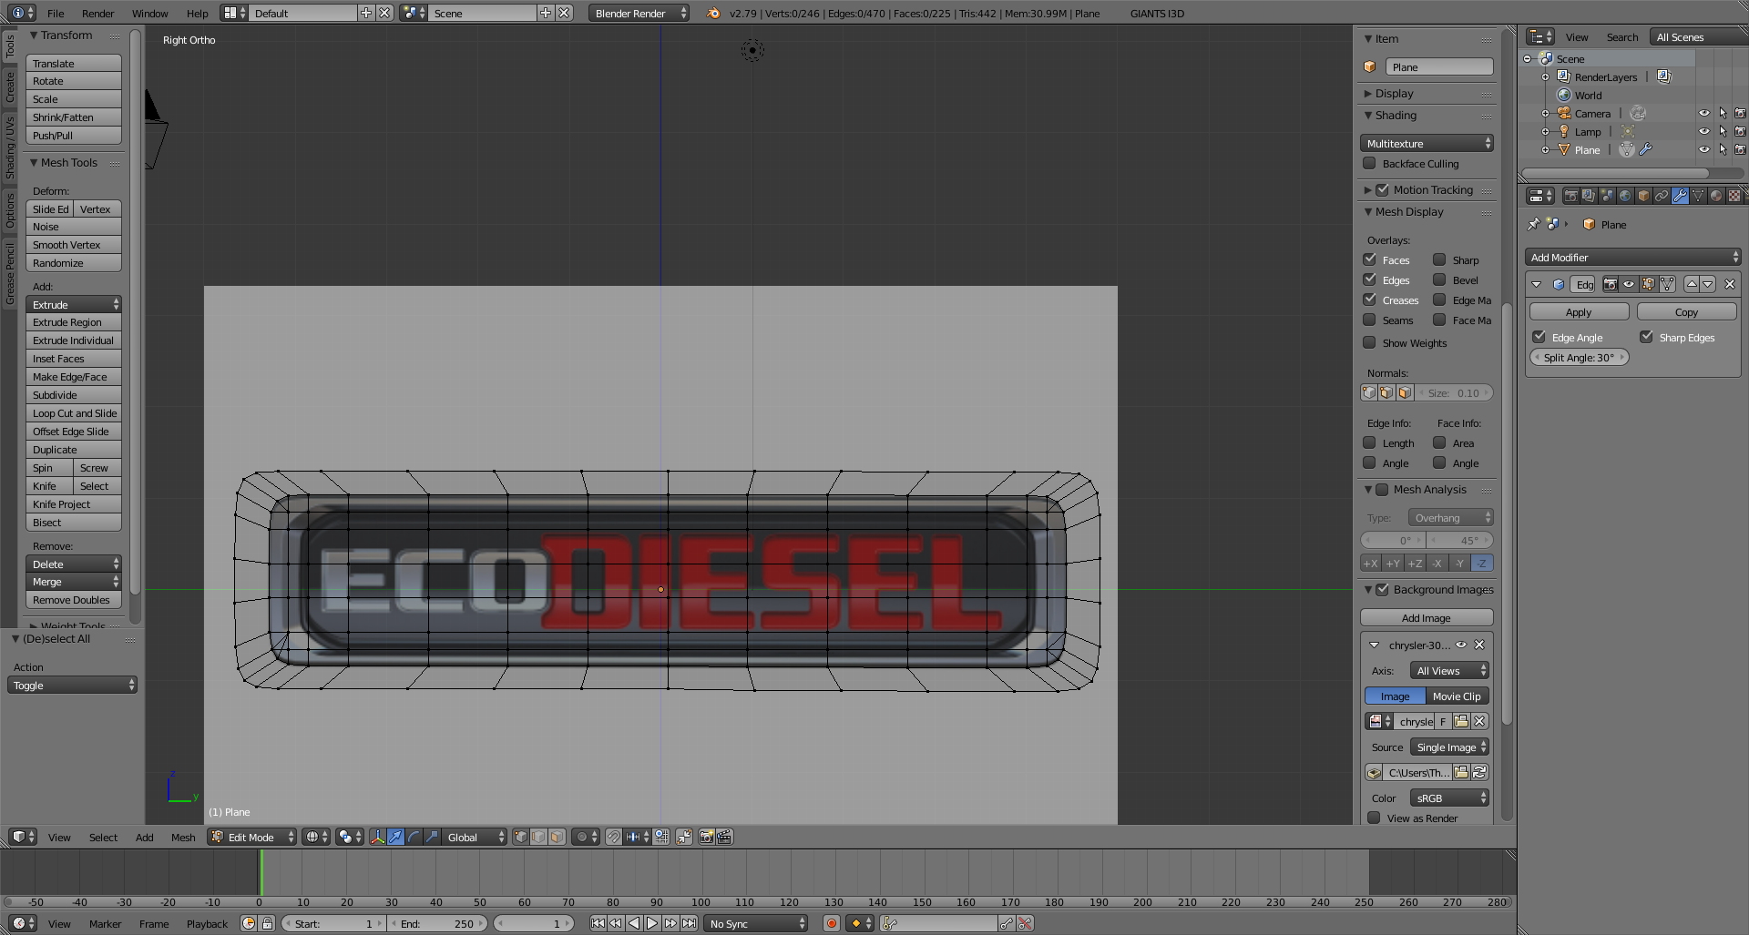Open the Window menu
The image size is (1749, 935).
coord(149,13)
